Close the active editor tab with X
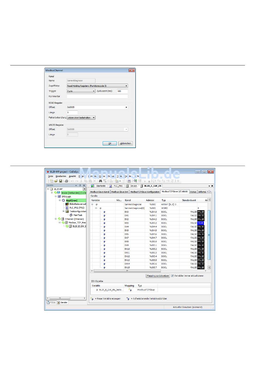Viewport: 259px width, 376px height. click(x=212, y=186)
